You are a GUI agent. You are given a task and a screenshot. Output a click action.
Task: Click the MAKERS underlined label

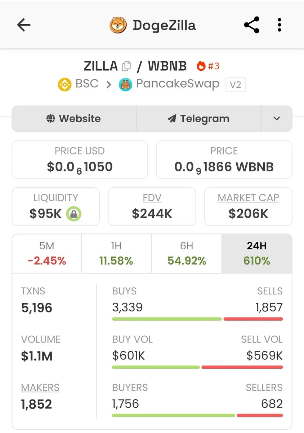pyautogui.click(x=40, y=388)
